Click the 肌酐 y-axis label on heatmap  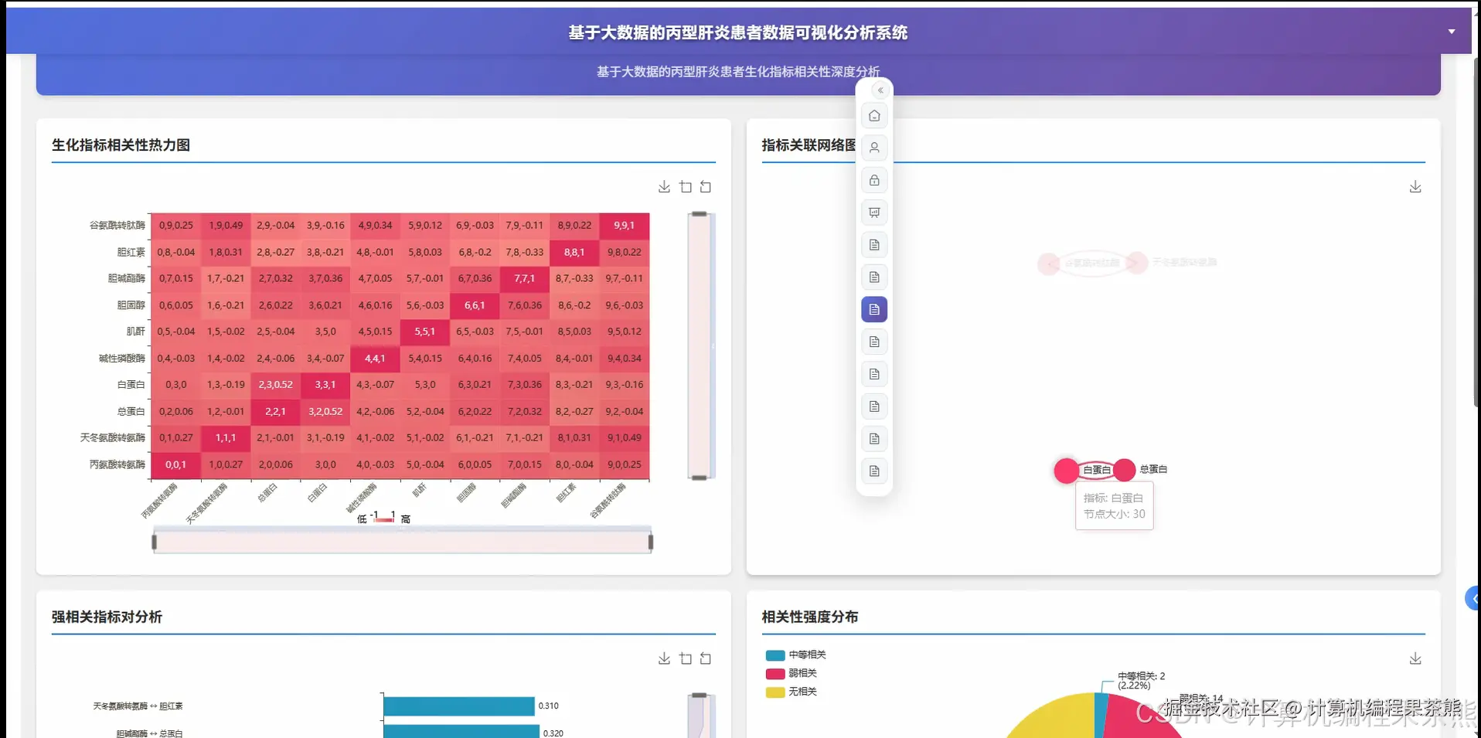(136, 332)
